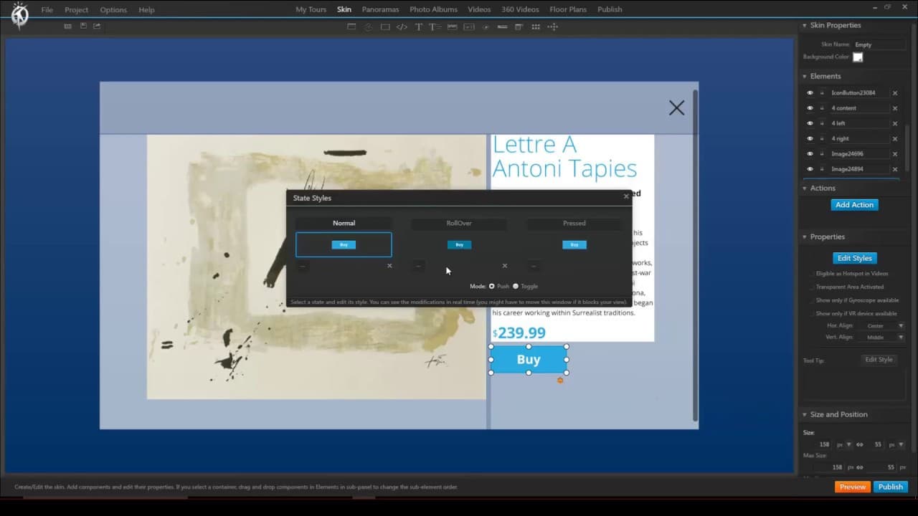Click the blue Publish button at bottom
The image size is (918, 516).
coord(891,487)
